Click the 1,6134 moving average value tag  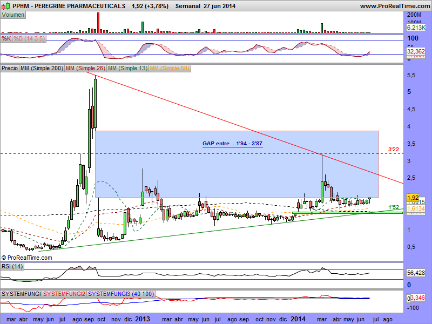point(416,208)
